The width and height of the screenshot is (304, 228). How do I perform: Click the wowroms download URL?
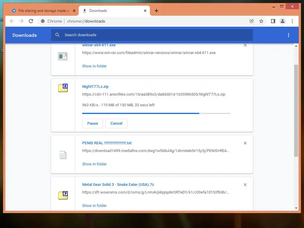coord(156,192)
